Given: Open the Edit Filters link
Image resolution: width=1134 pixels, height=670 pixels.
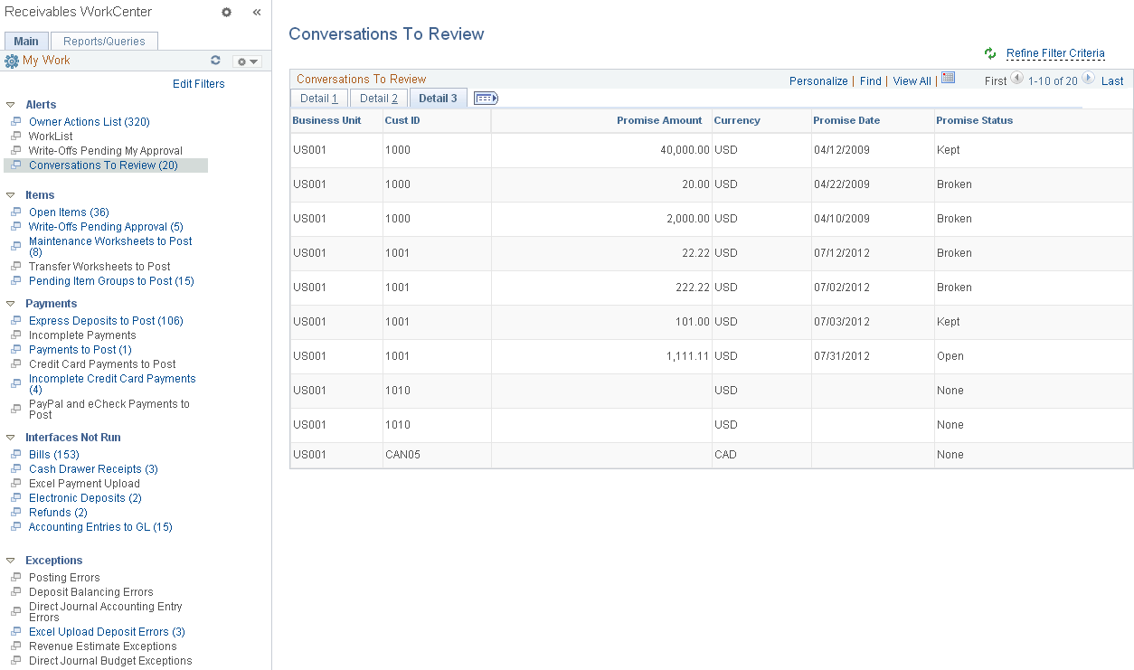Looking at the screenshot, I should coord(199,84).
